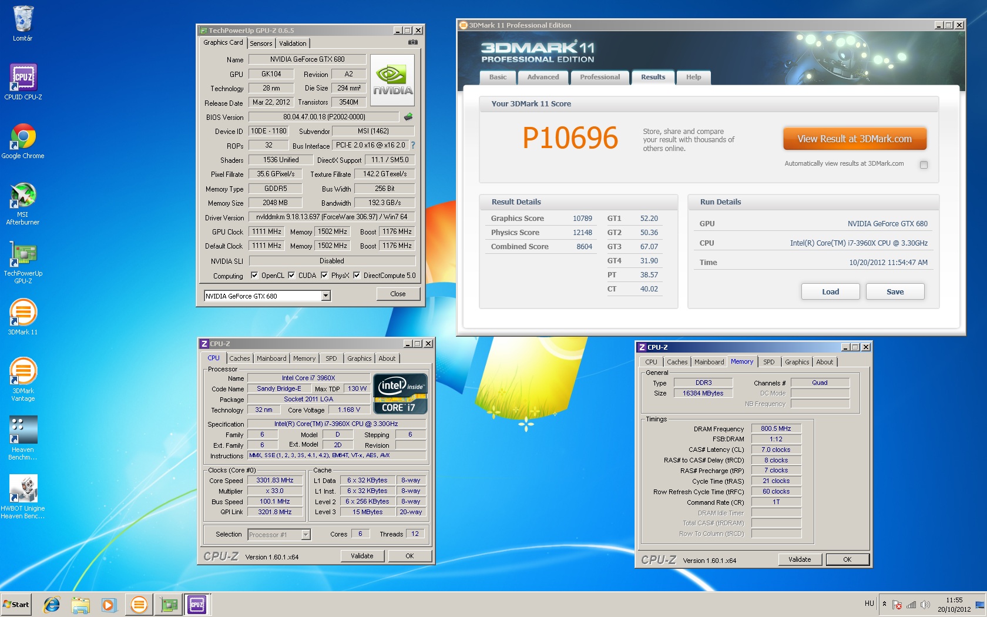This screenshot has height=617, width=987.
Task: Click the Action Center flag tray icon
Action: [897, 605]
